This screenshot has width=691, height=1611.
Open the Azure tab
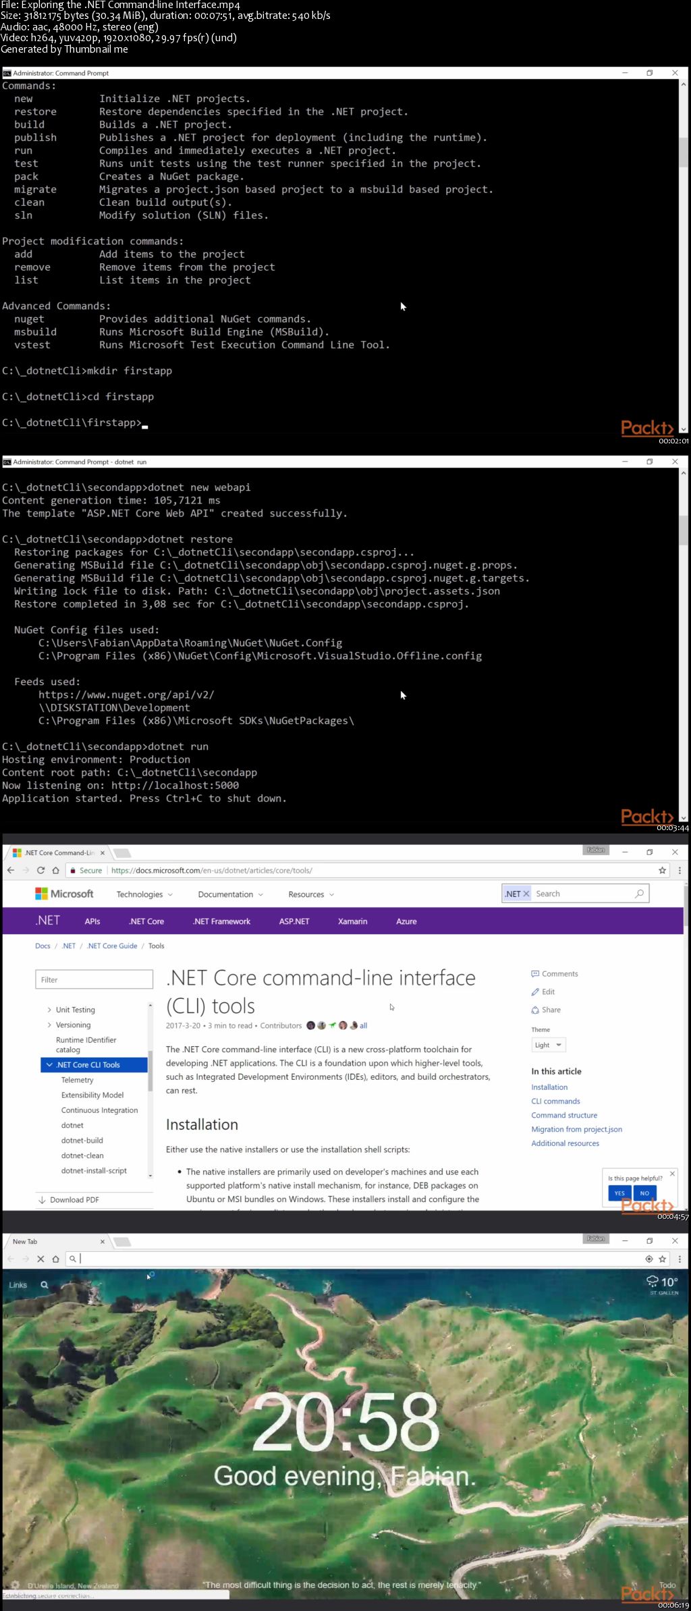pos(406,921)
